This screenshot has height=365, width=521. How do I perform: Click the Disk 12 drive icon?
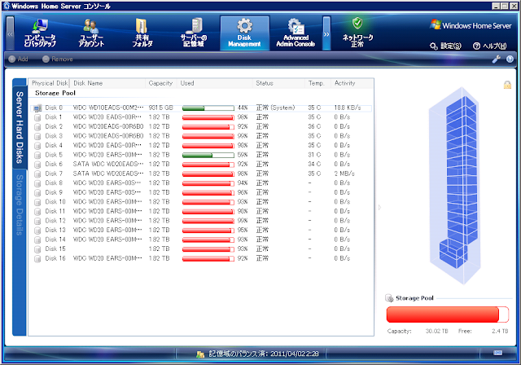[x=37, y=221]
